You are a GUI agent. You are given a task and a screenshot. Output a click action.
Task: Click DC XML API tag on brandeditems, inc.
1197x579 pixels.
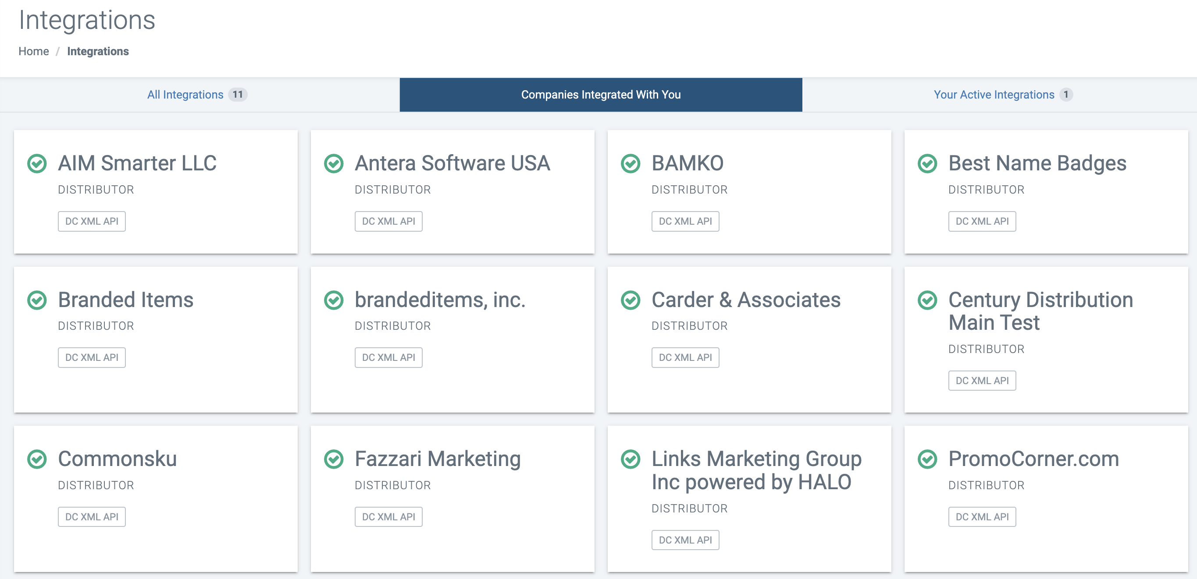pos(388,357)
